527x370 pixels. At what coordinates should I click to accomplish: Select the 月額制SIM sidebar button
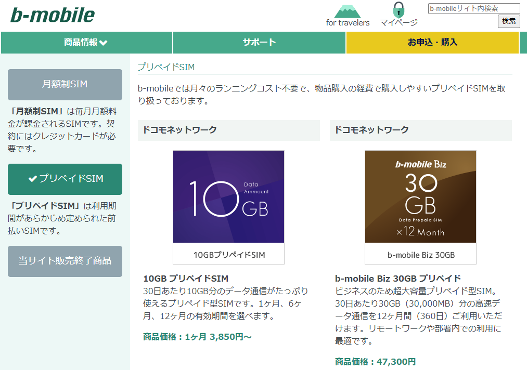point(65,84)
